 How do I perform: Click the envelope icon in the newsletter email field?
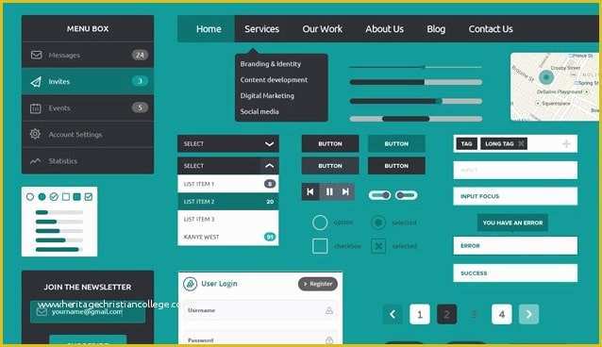[42, 312]
